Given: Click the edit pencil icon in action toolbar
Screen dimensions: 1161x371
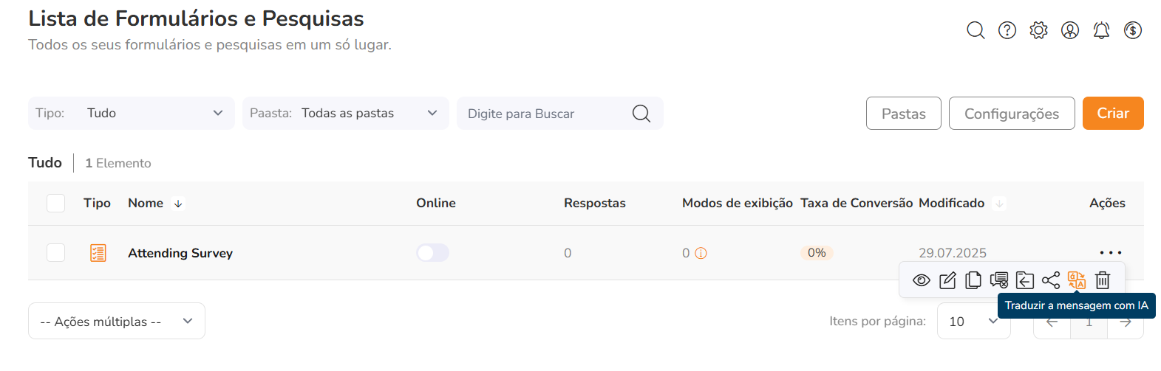Looking at the screenshot, I should [x=947, y=280].
